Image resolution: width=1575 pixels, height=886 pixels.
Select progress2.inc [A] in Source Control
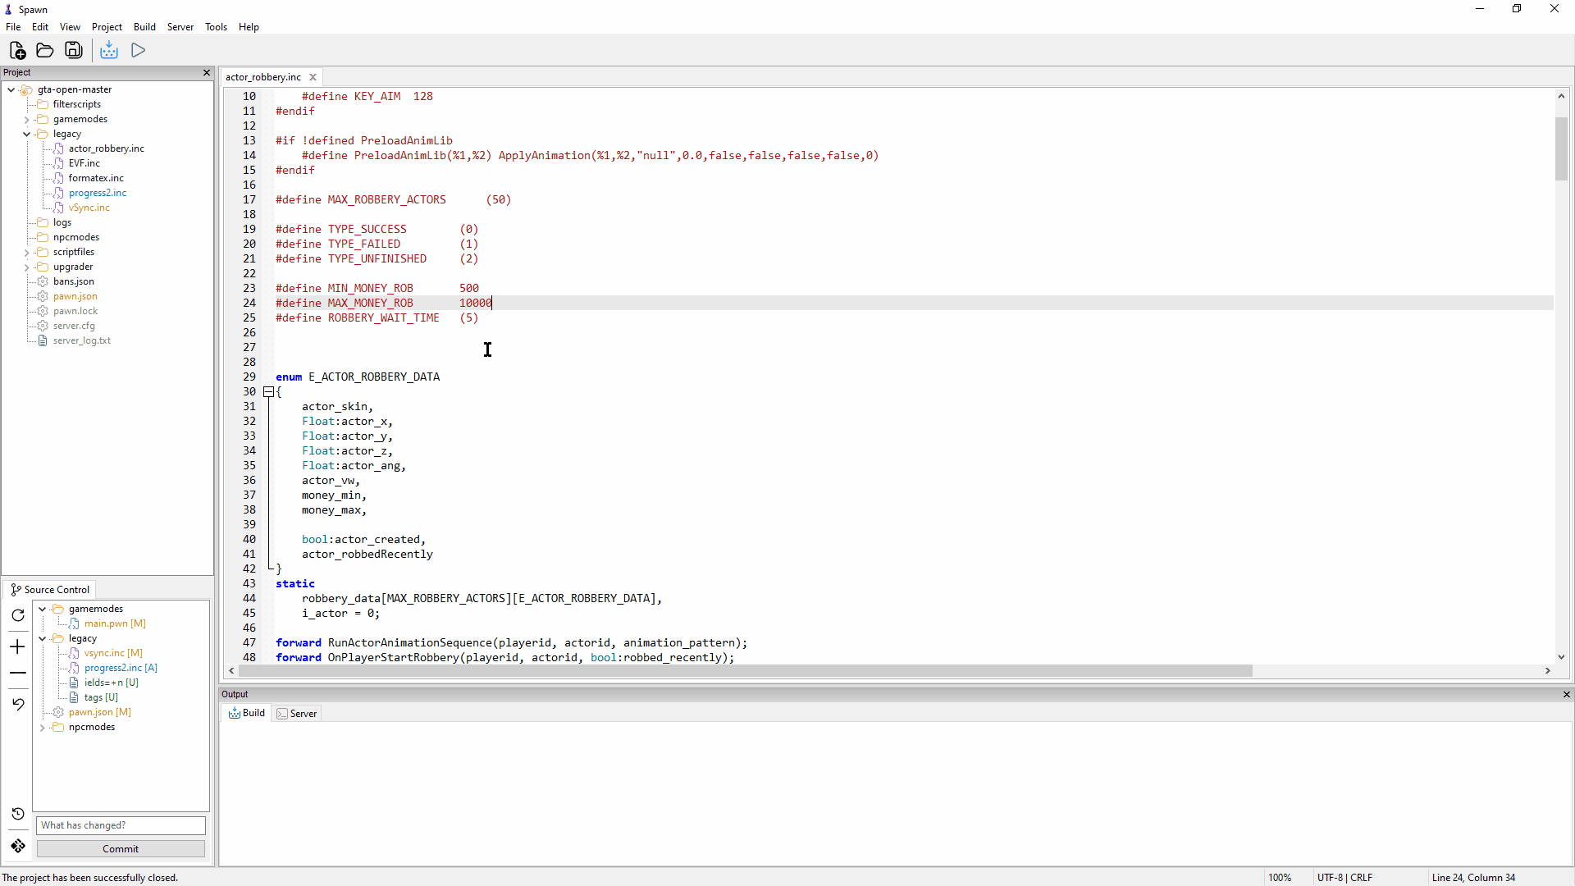[121, 668]
